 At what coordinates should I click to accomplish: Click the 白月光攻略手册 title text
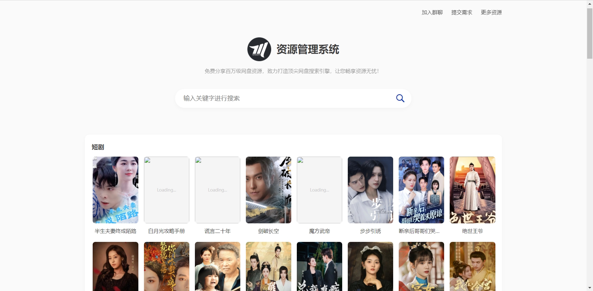(166, 231)
